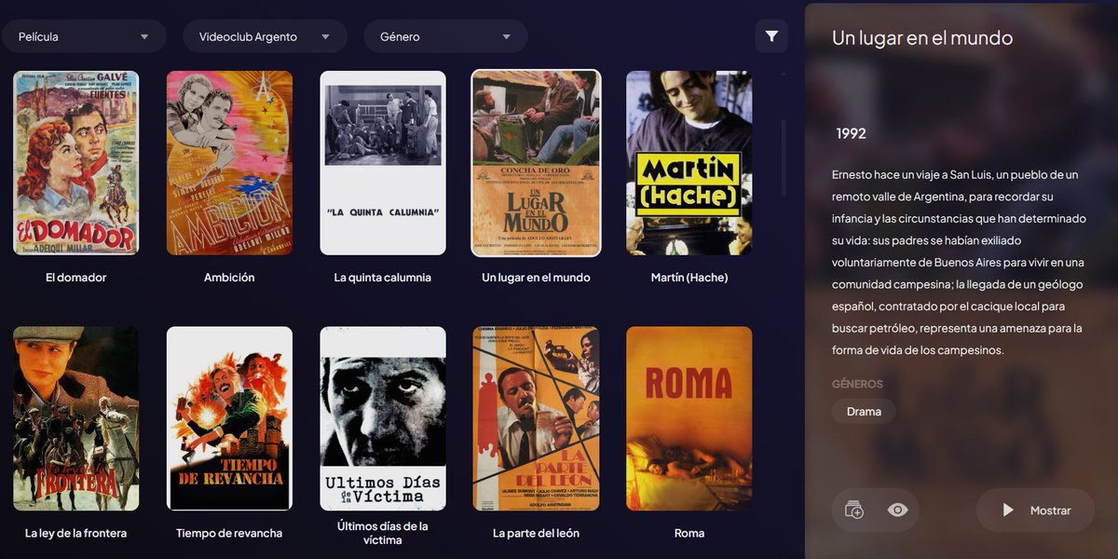Viewport: 1118px width, 559px height.
Task: Click the 1992 year in details panel
Action: click(852, 133)
